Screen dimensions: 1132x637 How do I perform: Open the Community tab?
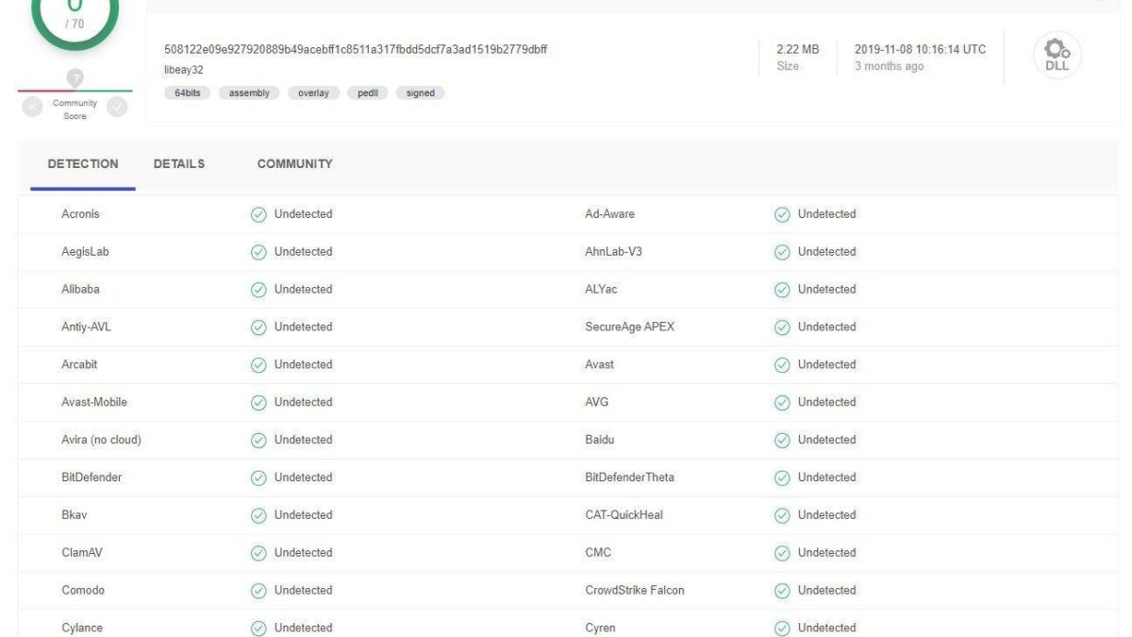294,164
